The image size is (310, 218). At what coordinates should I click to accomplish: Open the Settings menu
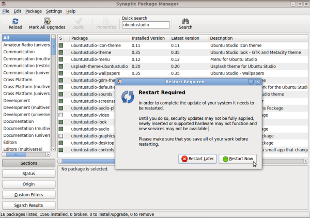click(54, 11)
